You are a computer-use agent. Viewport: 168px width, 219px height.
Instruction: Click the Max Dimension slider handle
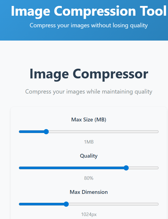point(66,204)
